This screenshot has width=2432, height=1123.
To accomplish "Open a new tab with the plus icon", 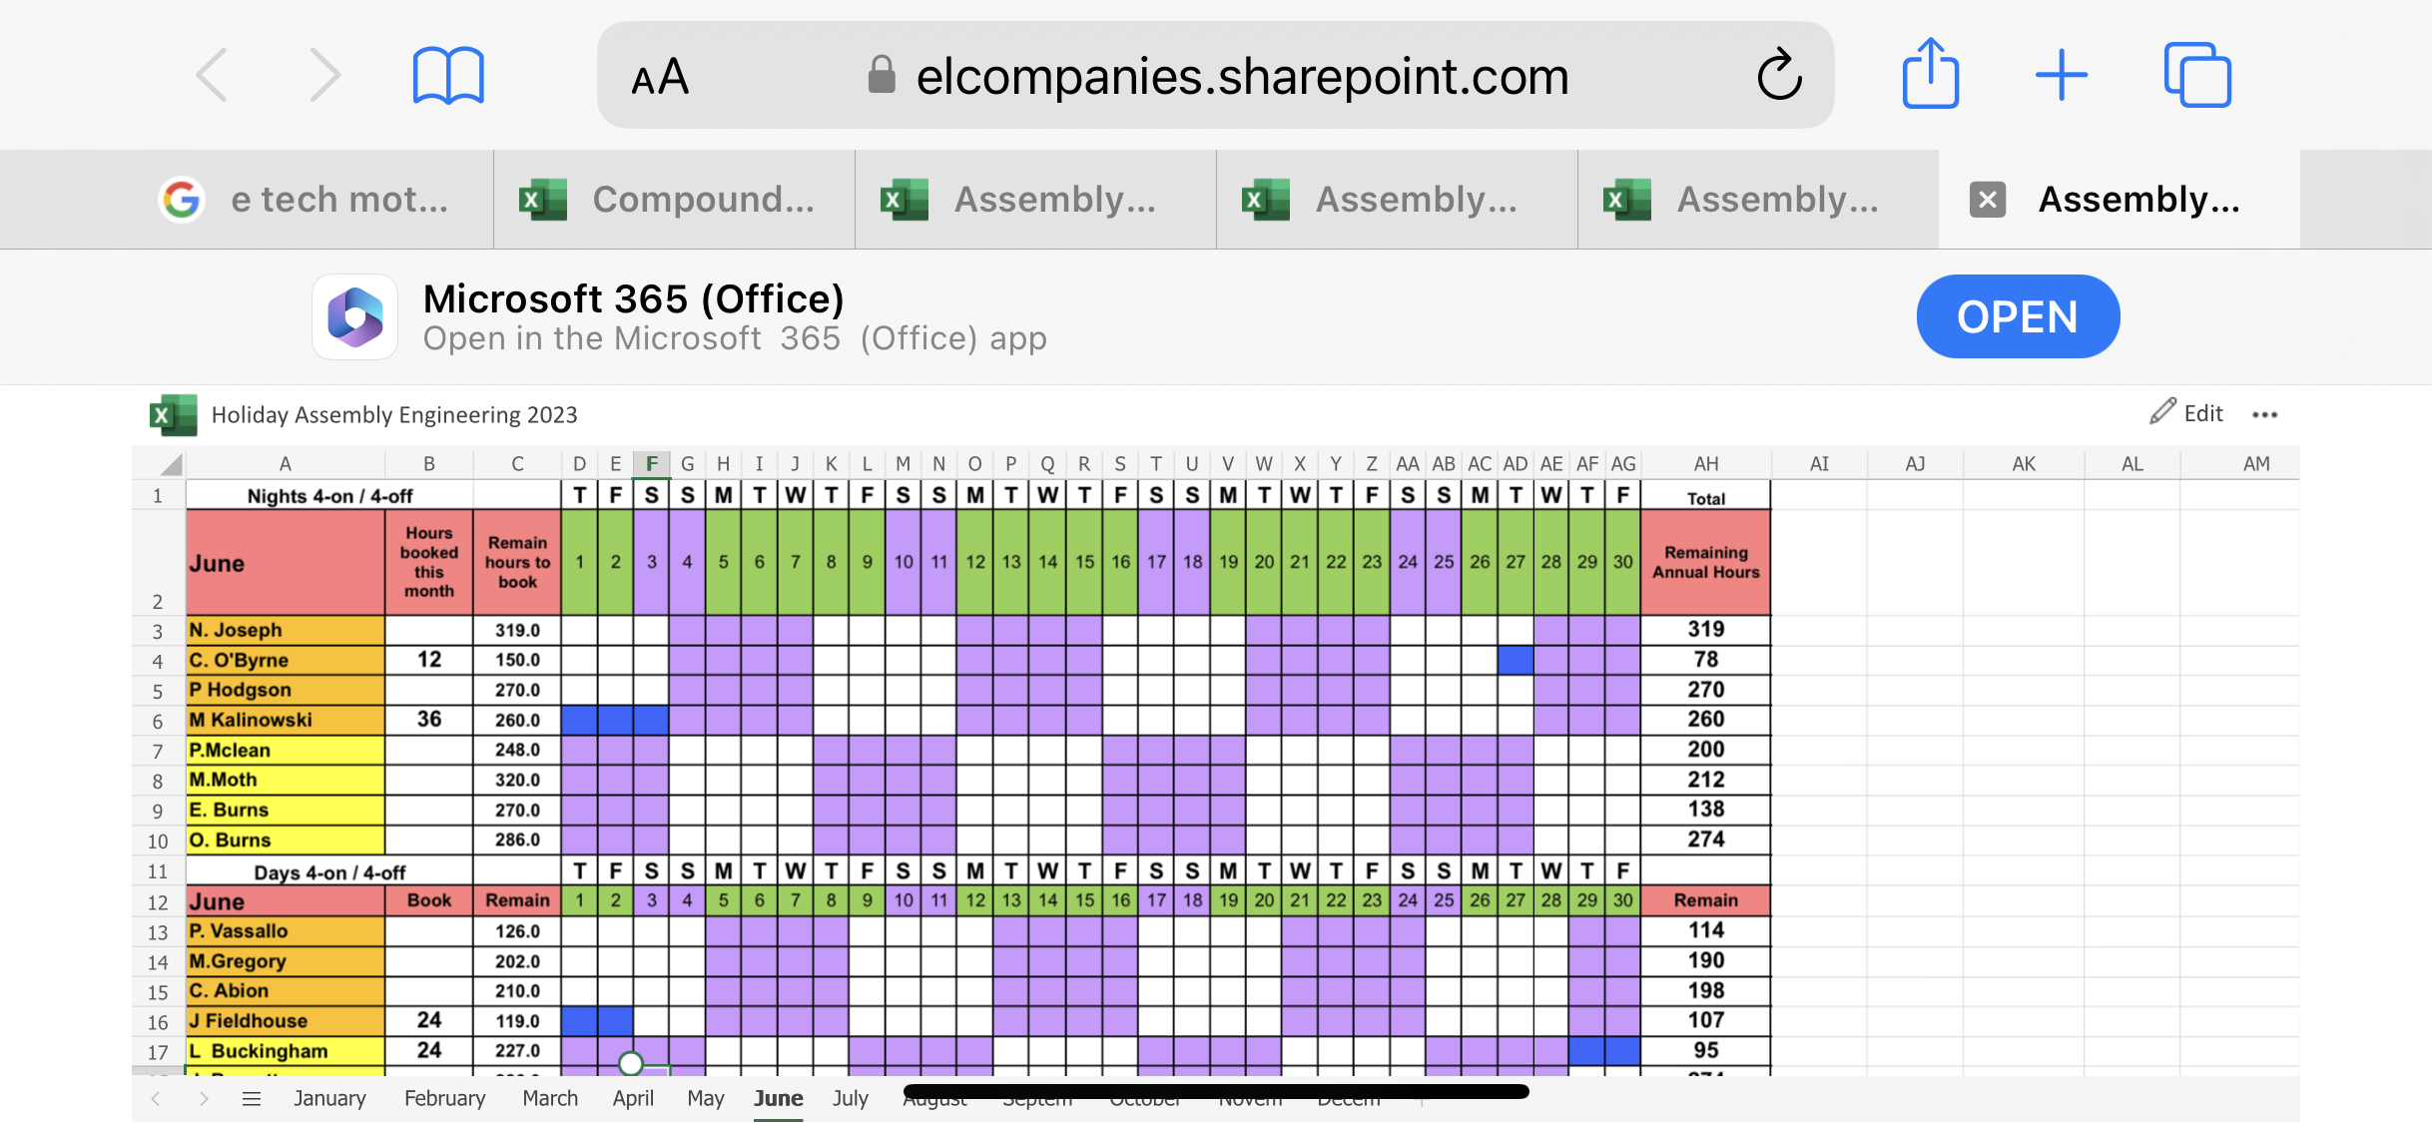I will [x=2062, y=76].
